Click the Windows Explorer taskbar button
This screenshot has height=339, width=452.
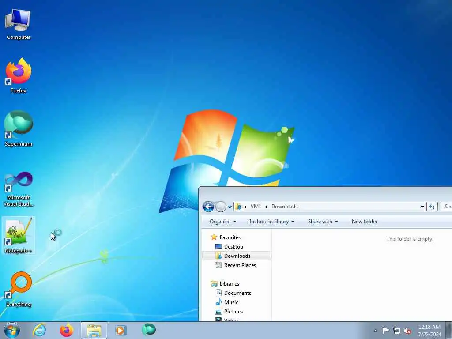[94, 330]
